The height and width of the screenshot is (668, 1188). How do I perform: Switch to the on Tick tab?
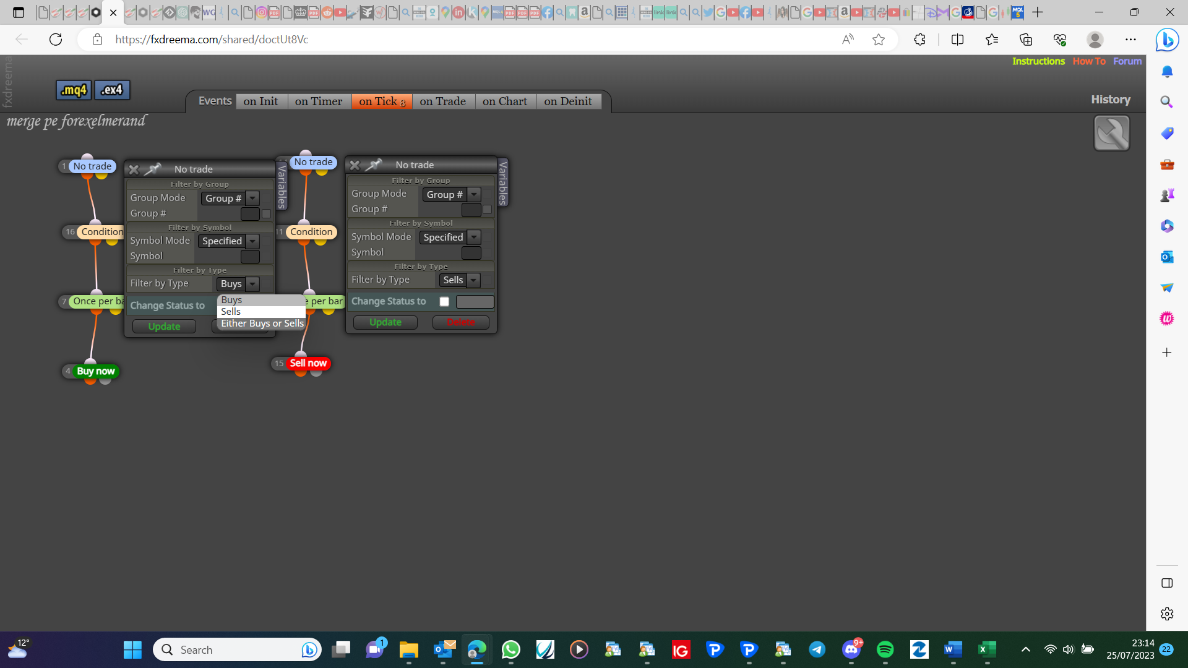click(382, 101)
